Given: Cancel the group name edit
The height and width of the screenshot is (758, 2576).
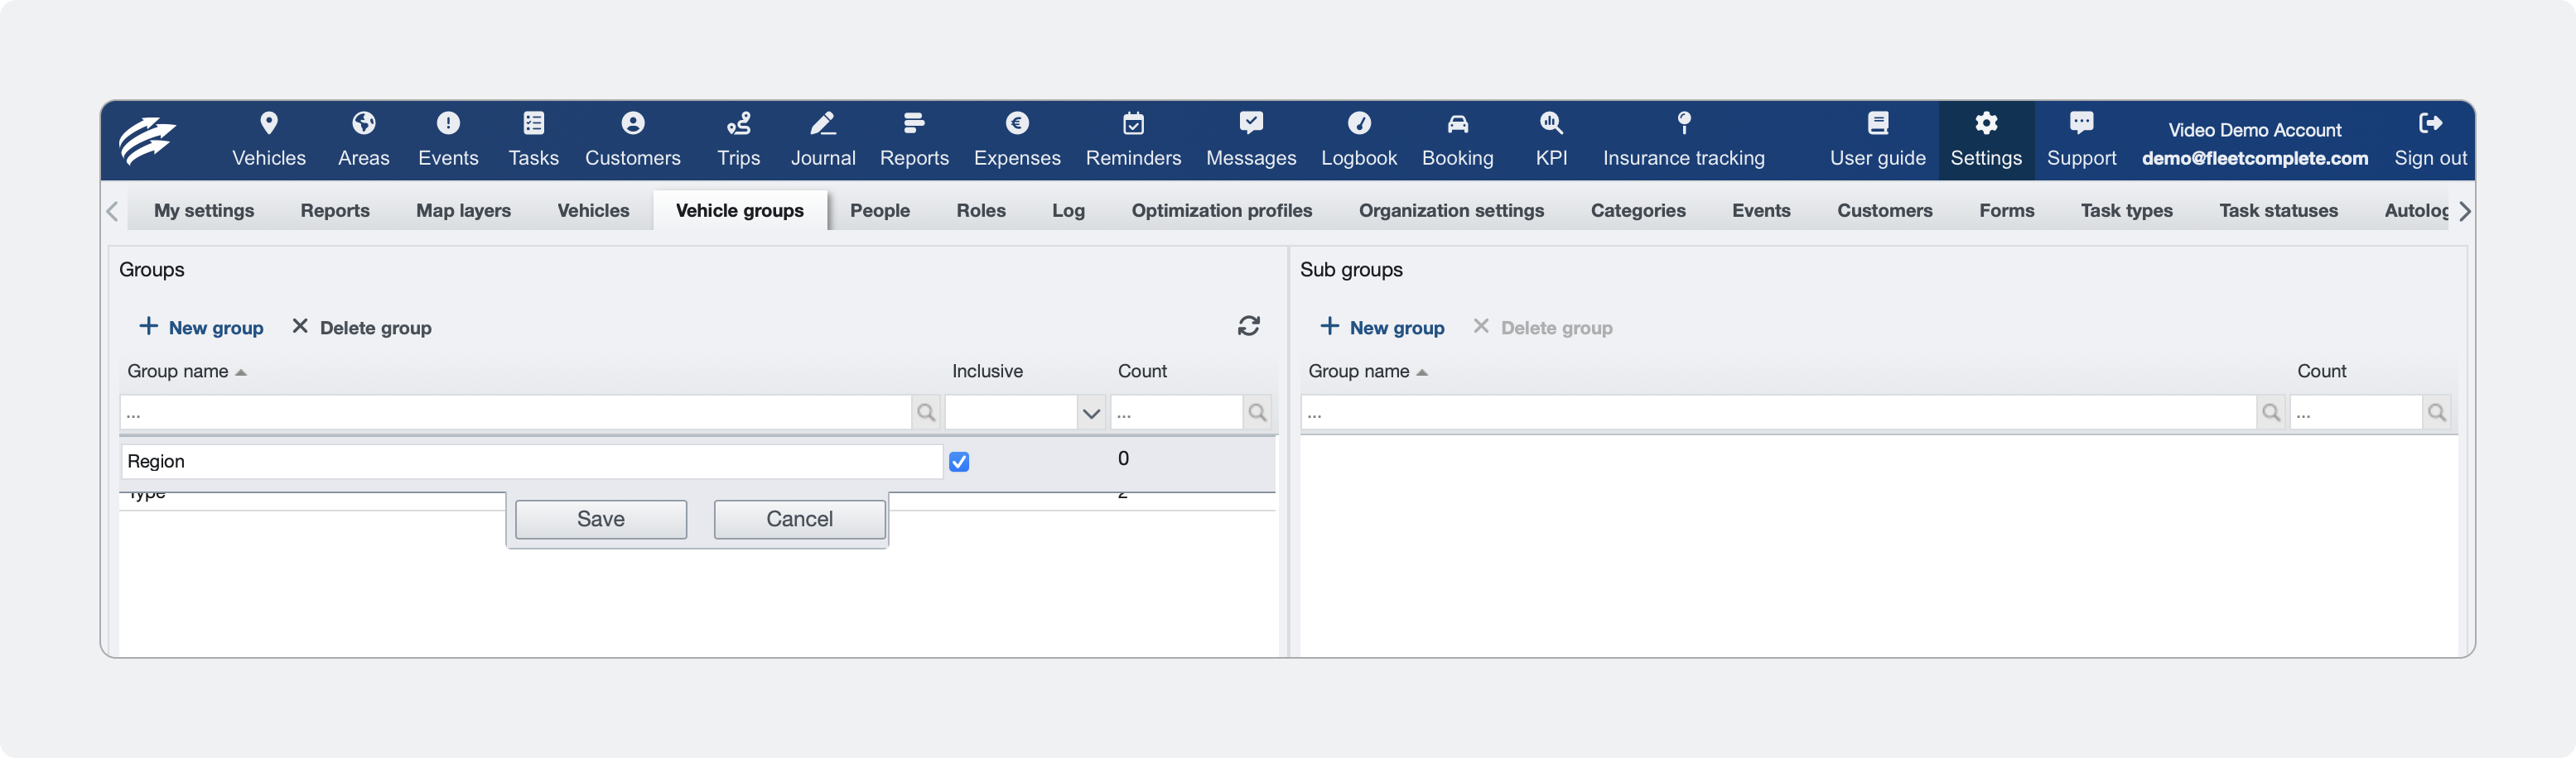Looking at the screenshot, I should coord(799,520).
